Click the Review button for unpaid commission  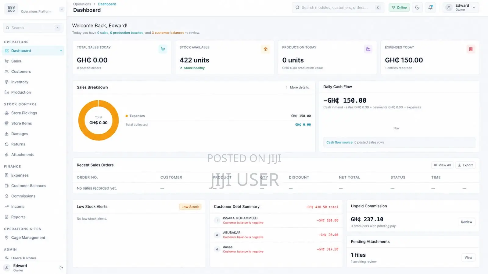(x=466, y=222)
